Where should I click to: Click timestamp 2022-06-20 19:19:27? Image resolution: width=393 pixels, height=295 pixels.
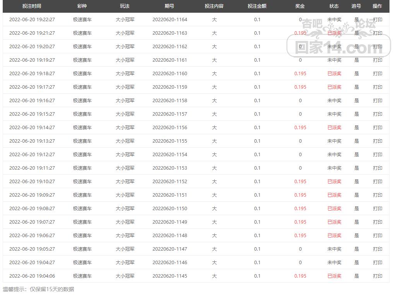32,60
